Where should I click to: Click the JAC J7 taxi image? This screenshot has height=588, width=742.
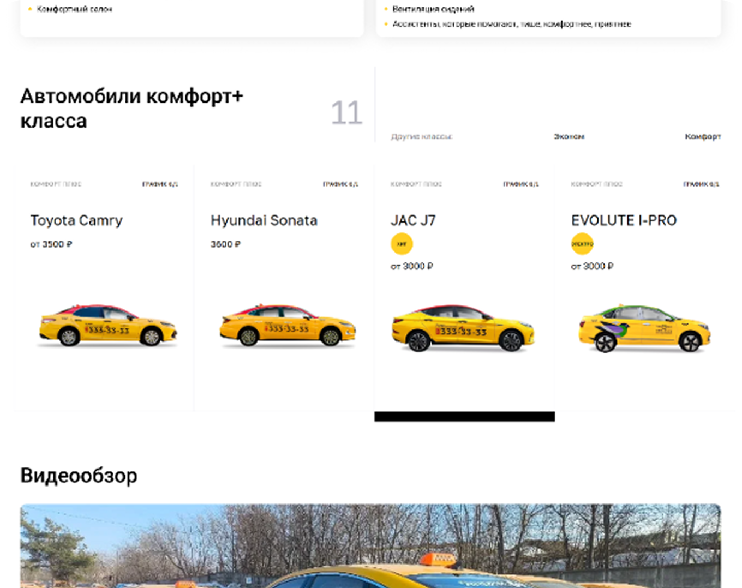[463, 328]
